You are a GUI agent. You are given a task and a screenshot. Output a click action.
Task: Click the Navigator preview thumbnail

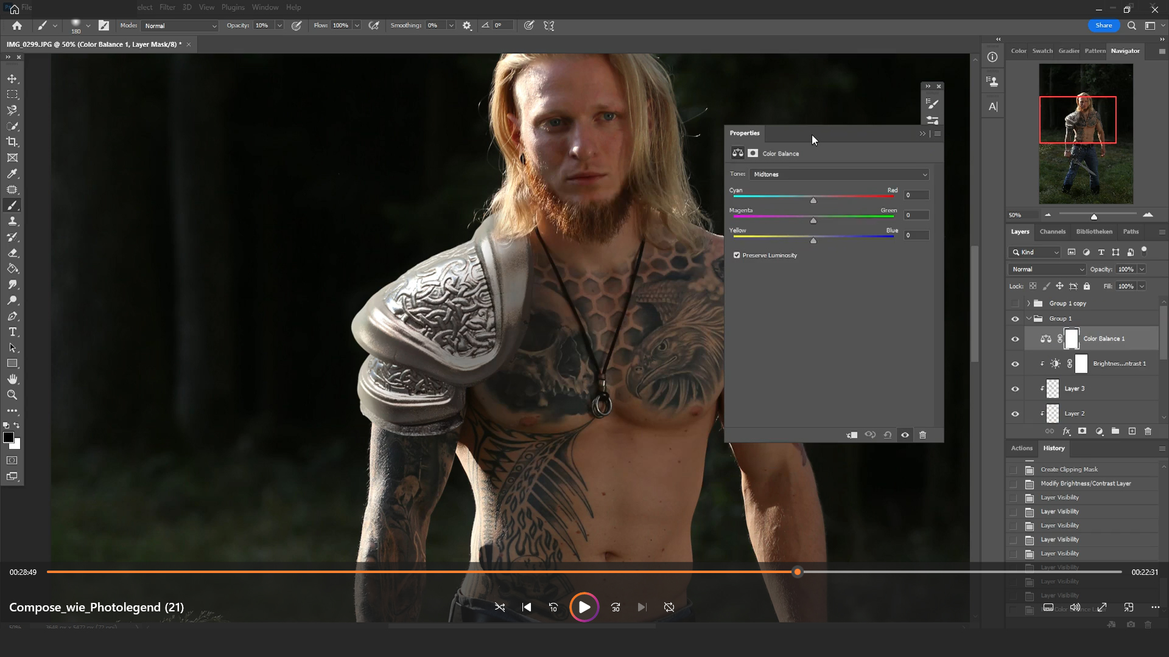(1086, 134)
